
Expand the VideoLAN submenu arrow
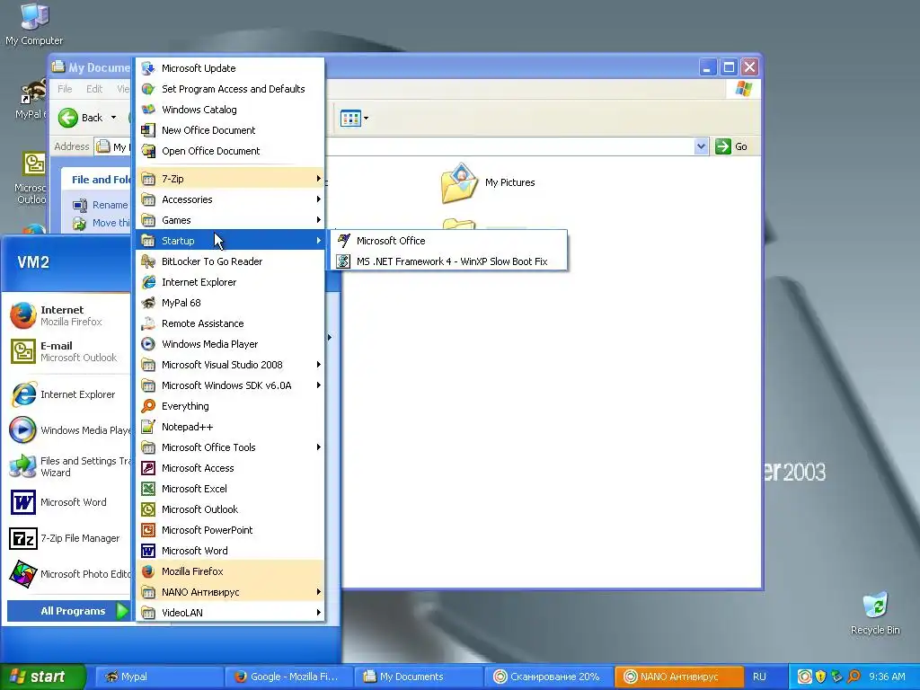[319, 613]
